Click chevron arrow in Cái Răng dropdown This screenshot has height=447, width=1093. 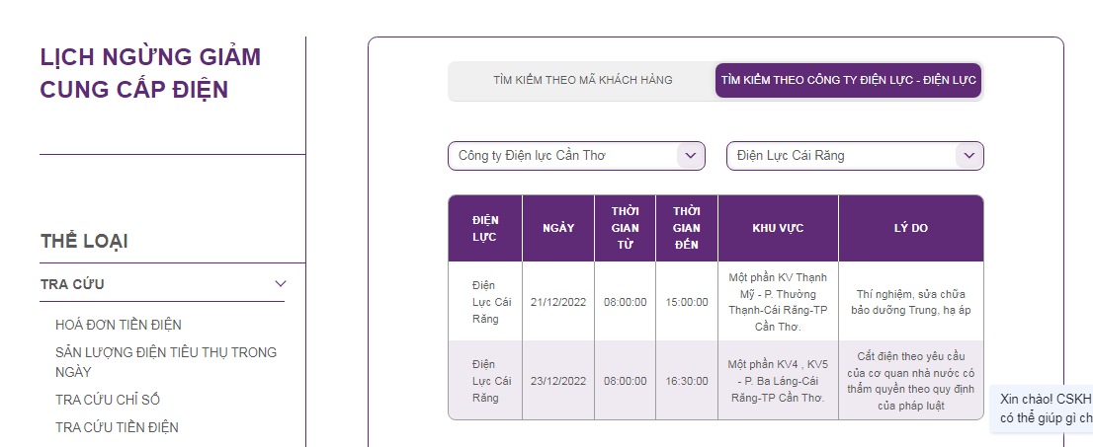tap(969, 156)
